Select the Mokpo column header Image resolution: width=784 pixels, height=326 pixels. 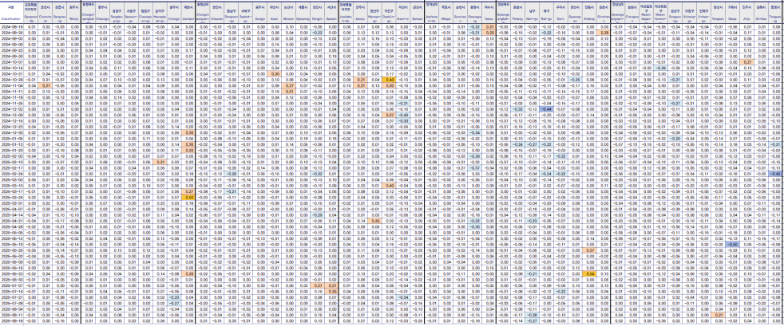446,13
